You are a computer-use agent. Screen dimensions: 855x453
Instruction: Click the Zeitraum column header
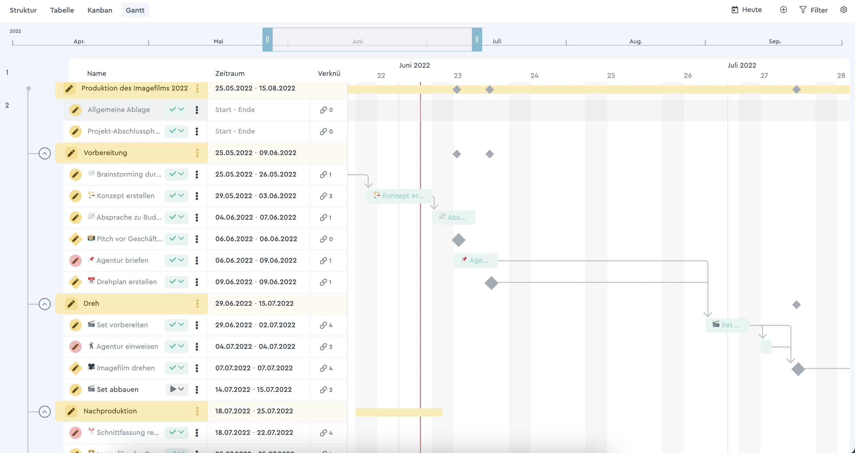[230, 73]
